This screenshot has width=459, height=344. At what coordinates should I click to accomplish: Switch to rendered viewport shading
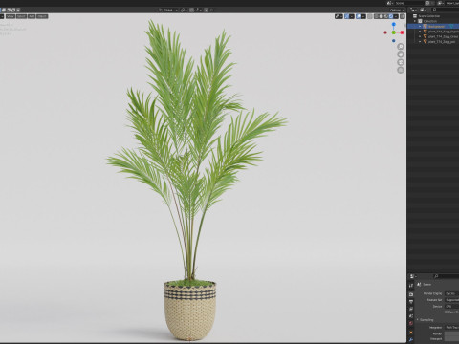click(x=391, y=16)
